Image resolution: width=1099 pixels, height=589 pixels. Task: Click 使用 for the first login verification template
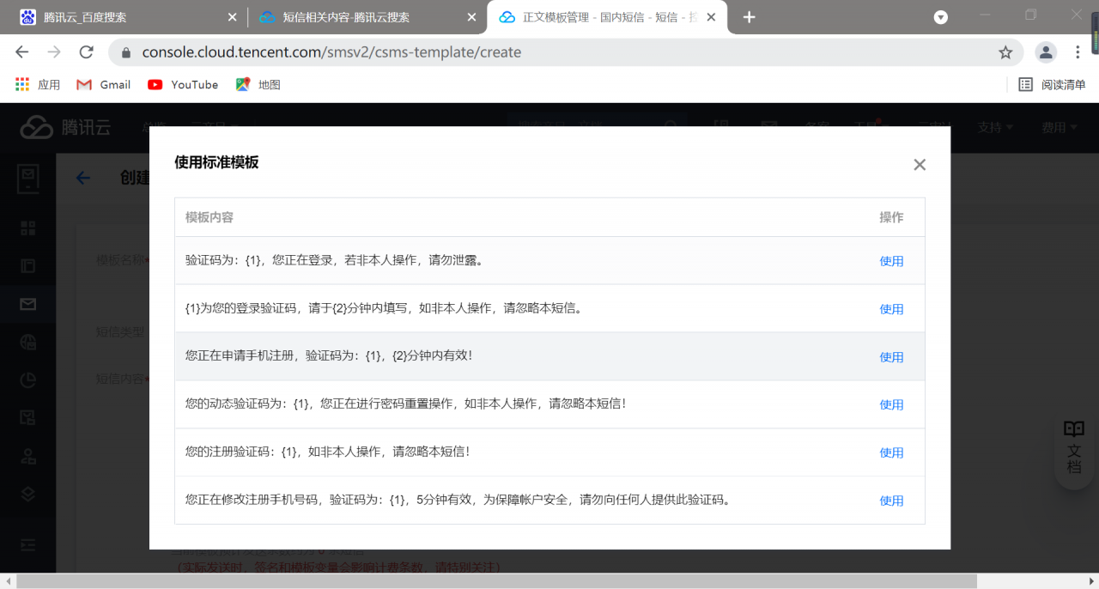pyautogui.click(x=892, y=260)
